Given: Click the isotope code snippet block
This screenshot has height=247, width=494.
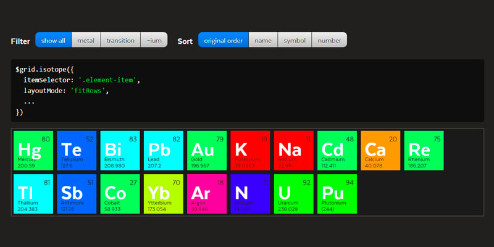Looking at the screenshot, I should [x=247, y=91].
